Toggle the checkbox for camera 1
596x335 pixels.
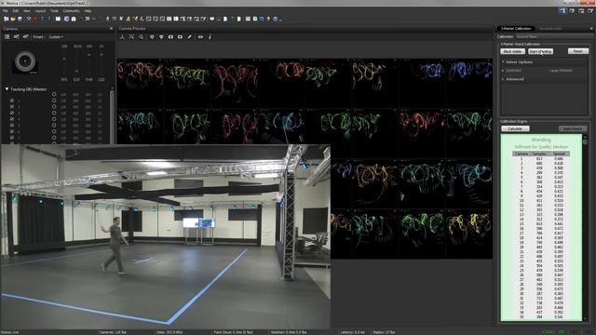pos(12,100)
